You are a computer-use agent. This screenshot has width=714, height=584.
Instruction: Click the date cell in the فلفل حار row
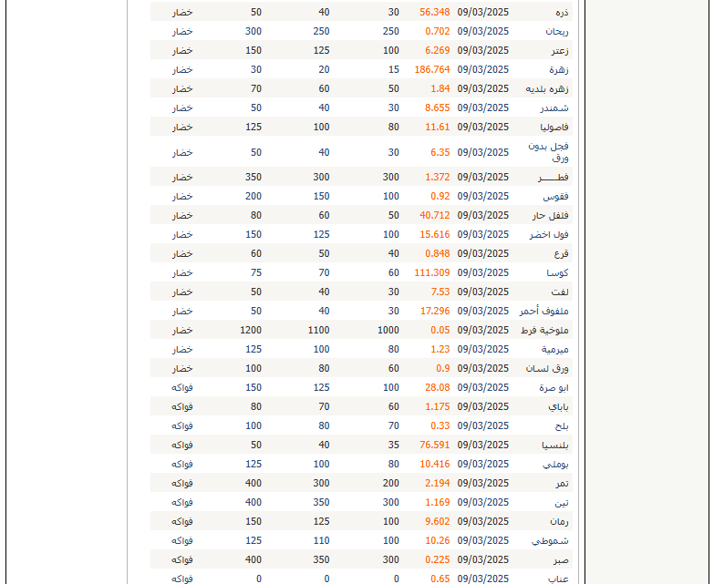[483, 215]
